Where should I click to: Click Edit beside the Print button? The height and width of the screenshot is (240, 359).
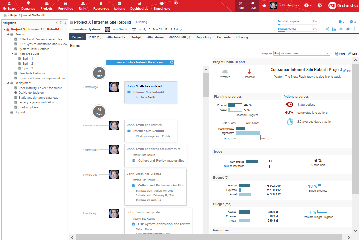tap(352, 54)
